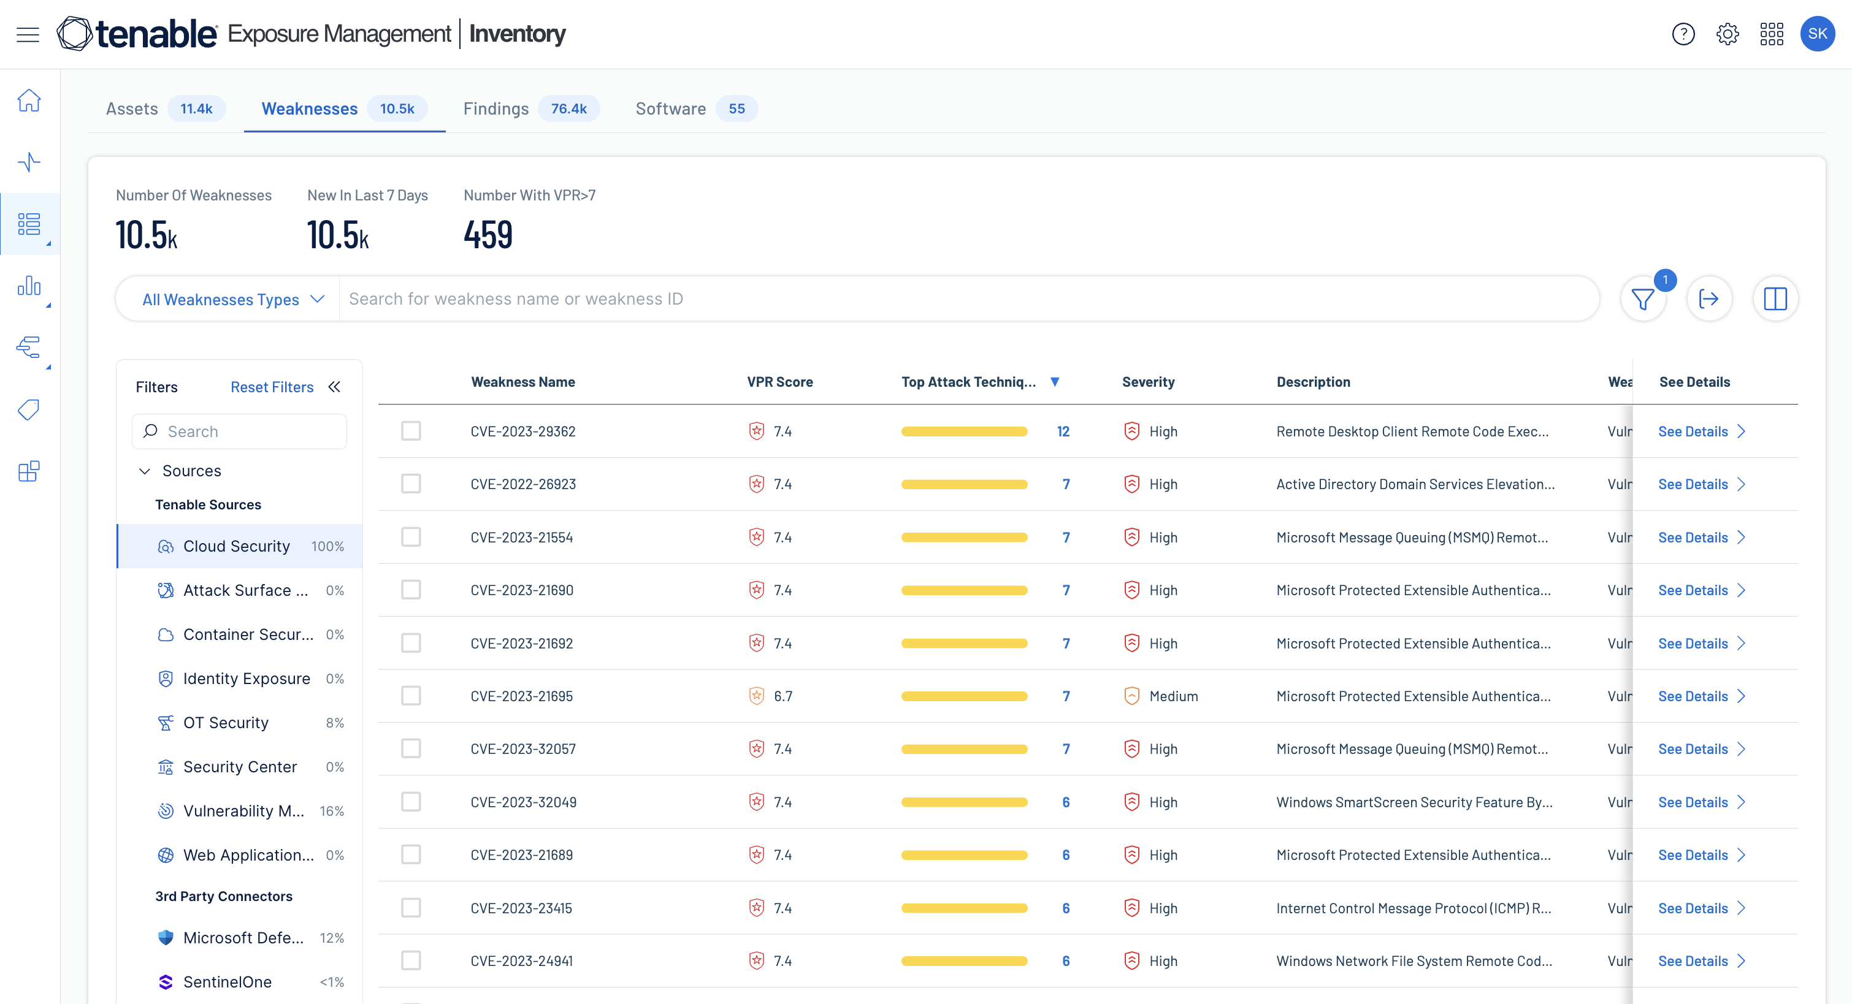Collapse the Filters panel with double chevron
The width and height of the screenshot is (1852, 1004).
334,387
